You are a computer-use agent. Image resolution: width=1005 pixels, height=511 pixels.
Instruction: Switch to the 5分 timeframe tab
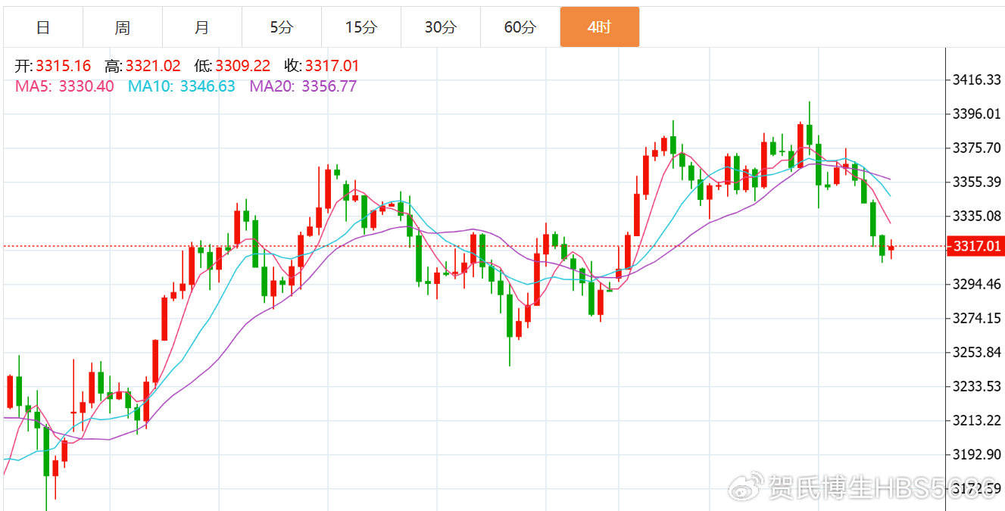(281, 28)
